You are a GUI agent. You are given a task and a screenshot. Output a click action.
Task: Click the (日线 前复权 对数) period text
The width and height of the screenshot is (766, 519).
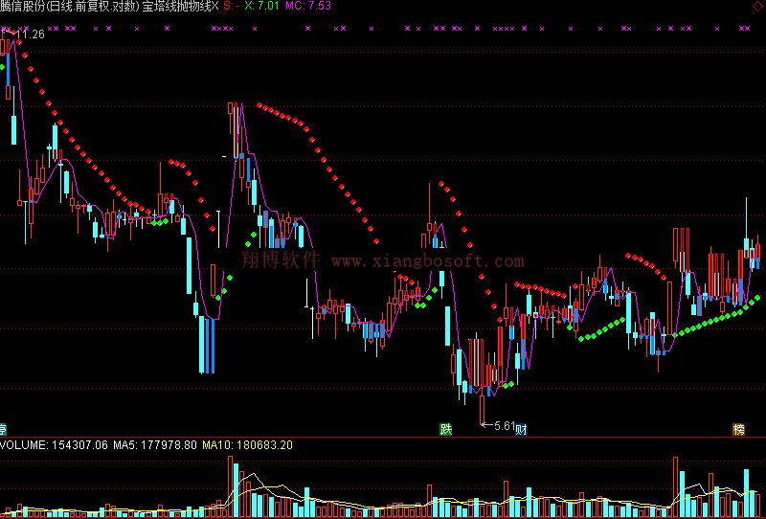coord(92,7)
